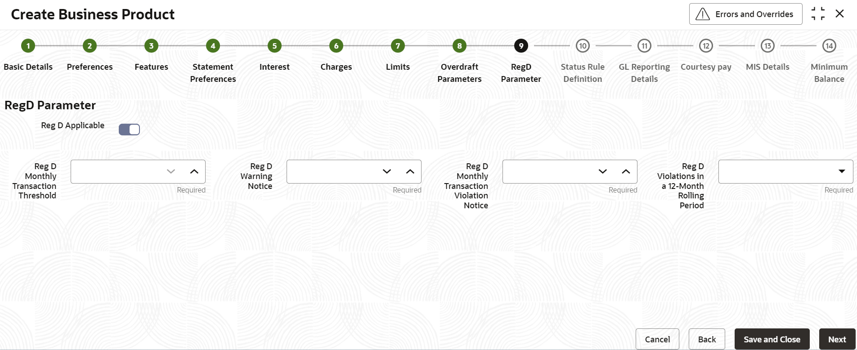Click the collapse-screen icon beside Errors and Overrides

pos(818,14)
